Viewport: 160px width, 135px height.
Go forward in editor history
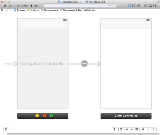tap(10, 10)
